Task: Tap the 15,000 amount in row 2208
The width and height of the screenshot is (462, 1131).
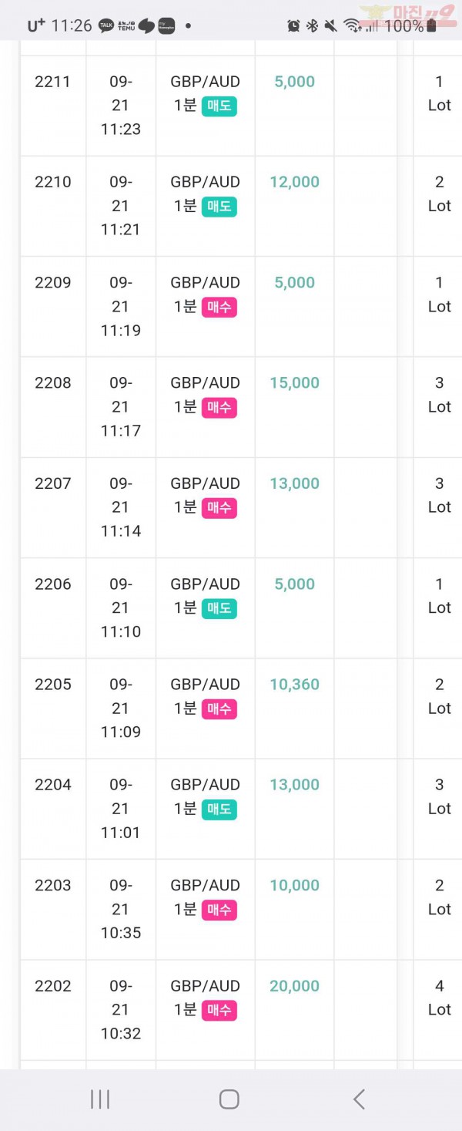Action: pos(294,383)
